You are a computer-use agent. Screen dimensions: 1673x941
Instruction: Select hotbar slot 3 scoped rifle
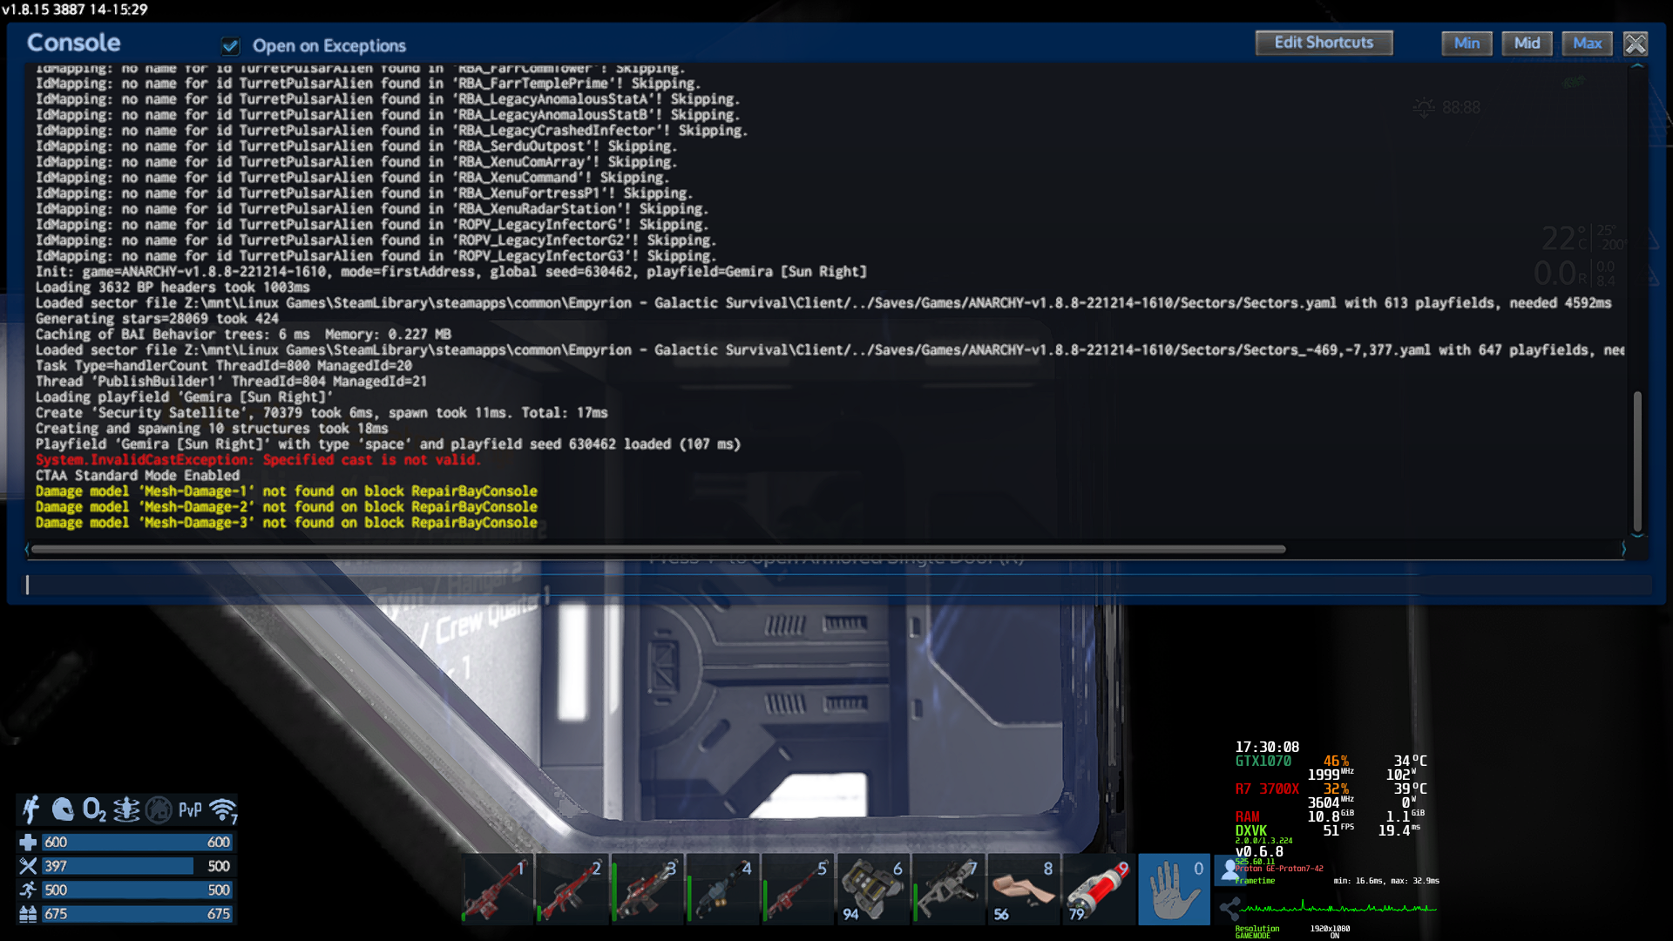647,890
